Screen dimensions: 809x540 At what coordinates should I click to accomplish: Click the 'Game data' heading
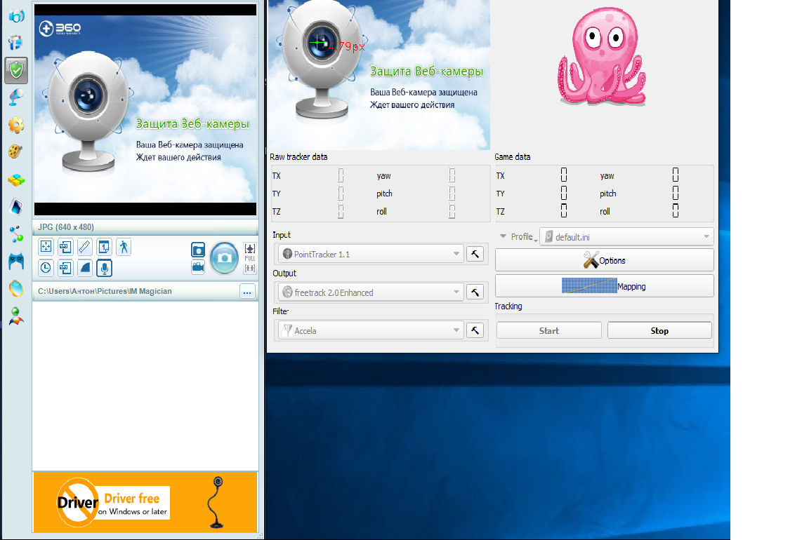(x=513, y=157)
